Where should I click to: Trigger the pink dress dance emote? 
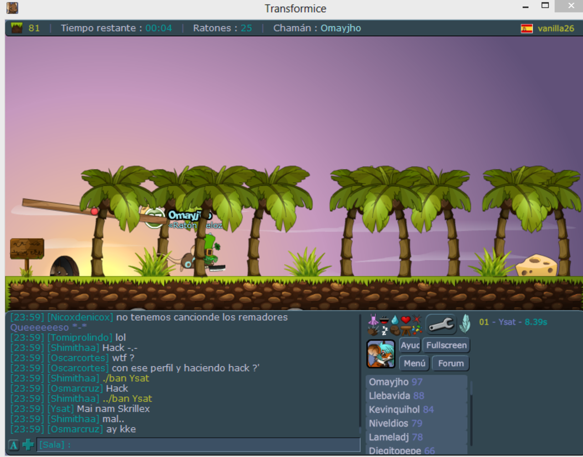pos(373,319)
